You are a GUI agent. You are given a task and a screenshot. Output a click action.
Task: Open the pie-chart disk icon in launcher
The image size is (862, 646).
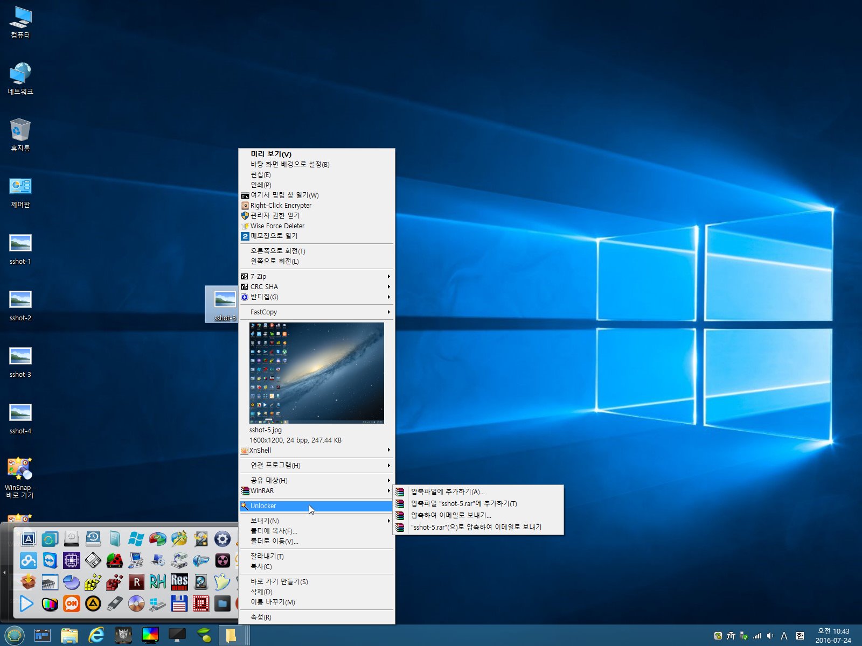tap(71, 582)
